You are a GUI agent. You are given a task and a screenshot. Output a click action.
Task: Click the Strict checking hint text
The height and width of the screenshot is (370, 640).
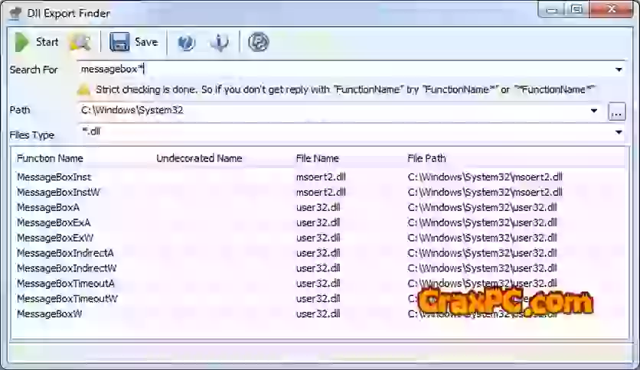[x=345, y=89]
